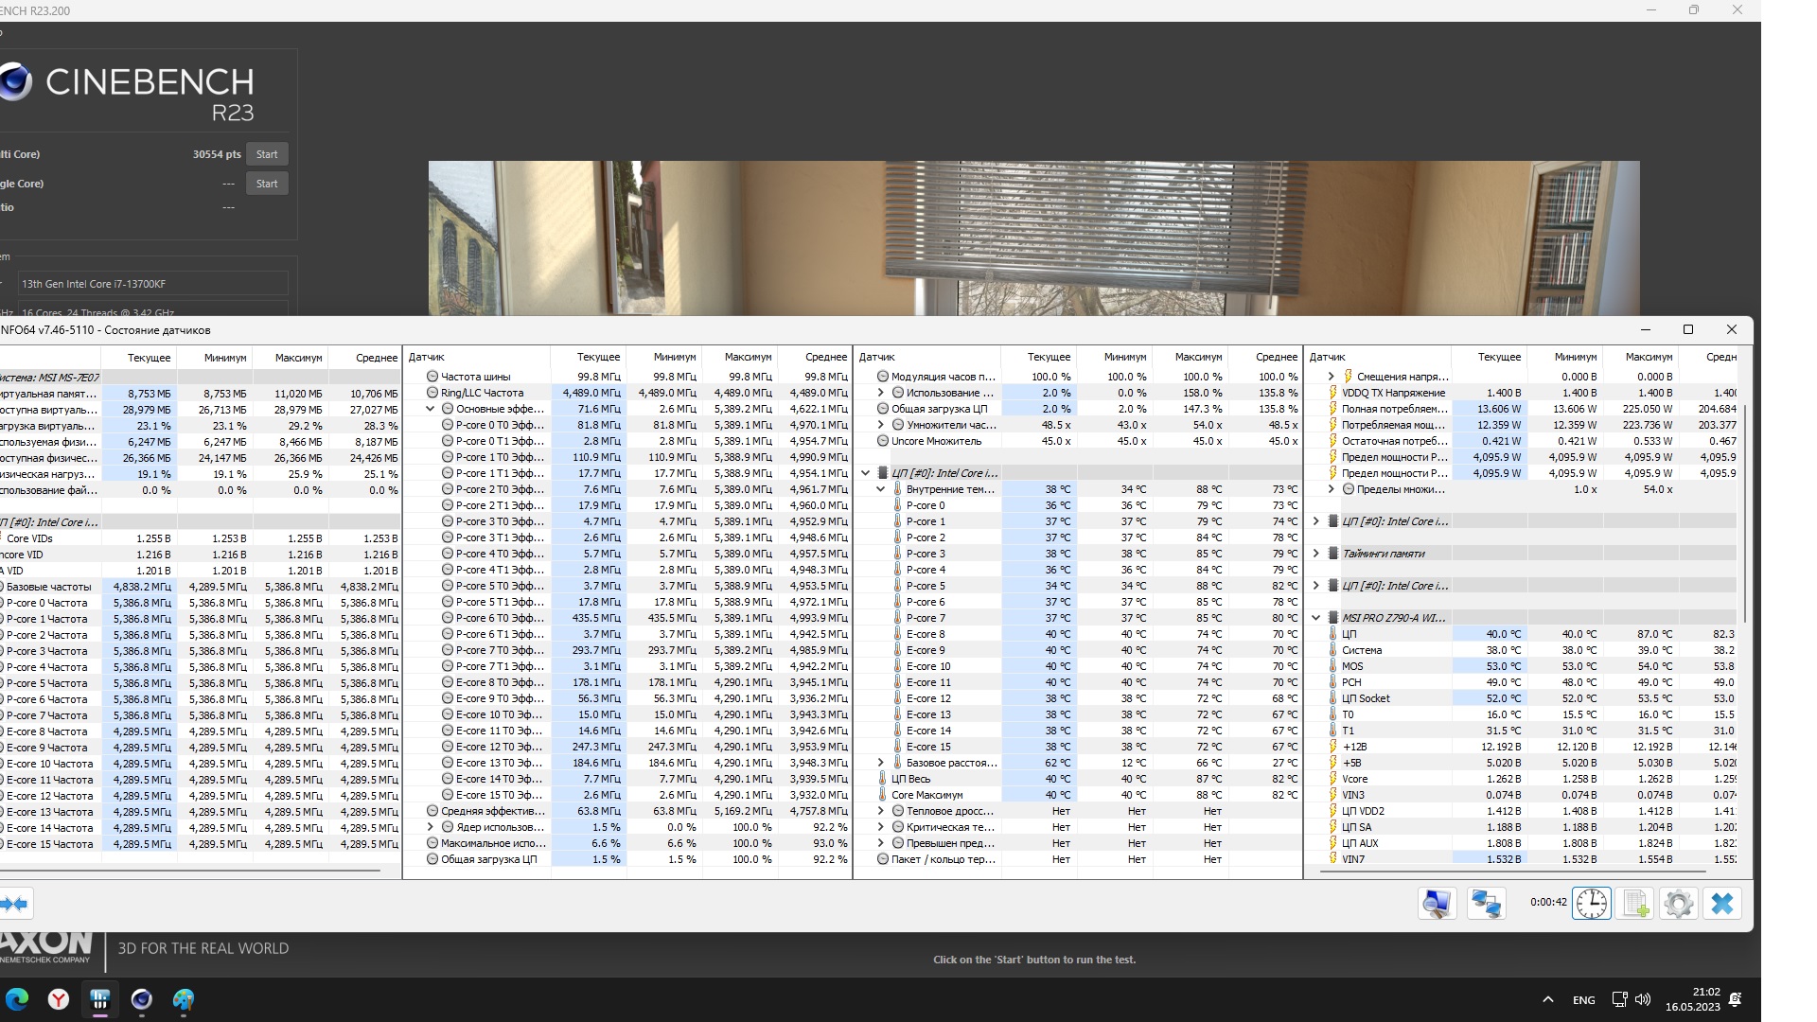The image size is (1817, 1022).
Task: Collapse the MSI PRO Z790-A sensor group
Action: pyautogui.click(x=1315, y=618)
